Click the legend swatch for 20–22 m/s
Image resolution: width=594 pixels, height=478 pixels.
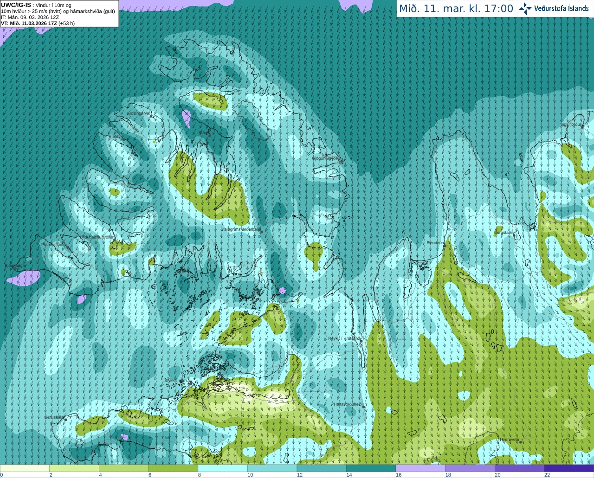pyautogui.click(x=520, y=468)
